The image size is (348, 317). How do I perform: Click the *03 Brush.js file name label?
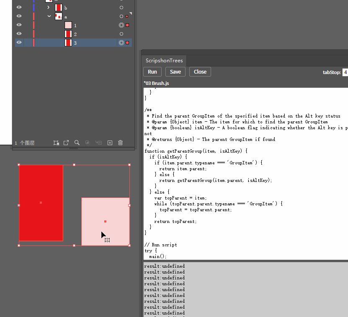pos(156,83)
